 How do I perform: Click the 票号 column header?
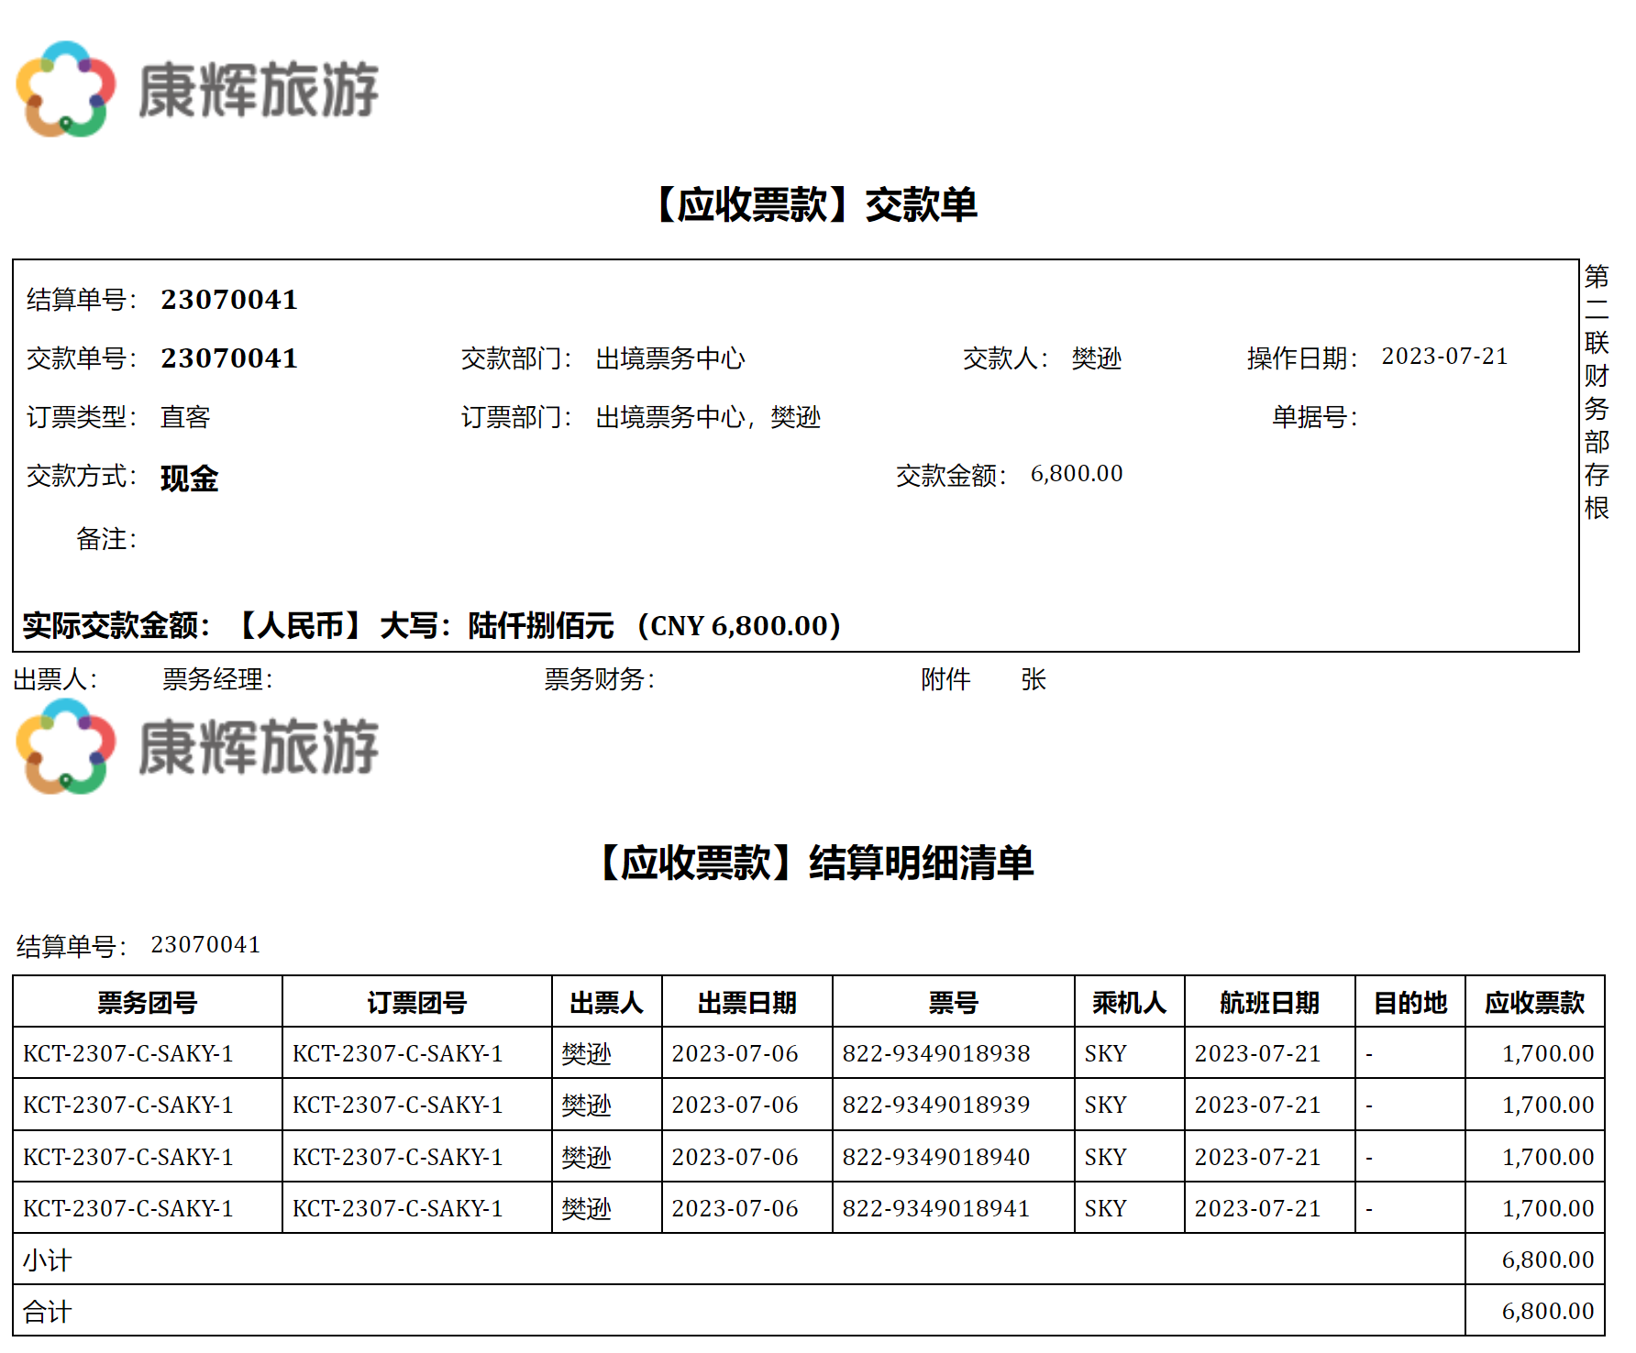[x=953, y=1003]
